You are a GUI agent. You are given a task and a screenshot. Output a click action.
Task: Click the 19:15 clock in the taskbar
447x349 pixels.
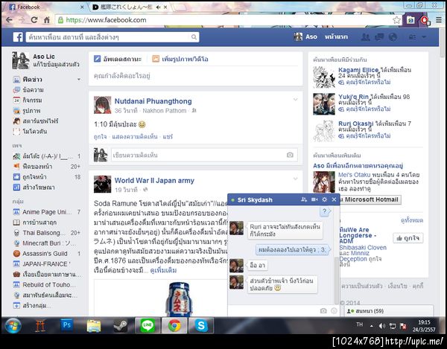coord(424,322)
